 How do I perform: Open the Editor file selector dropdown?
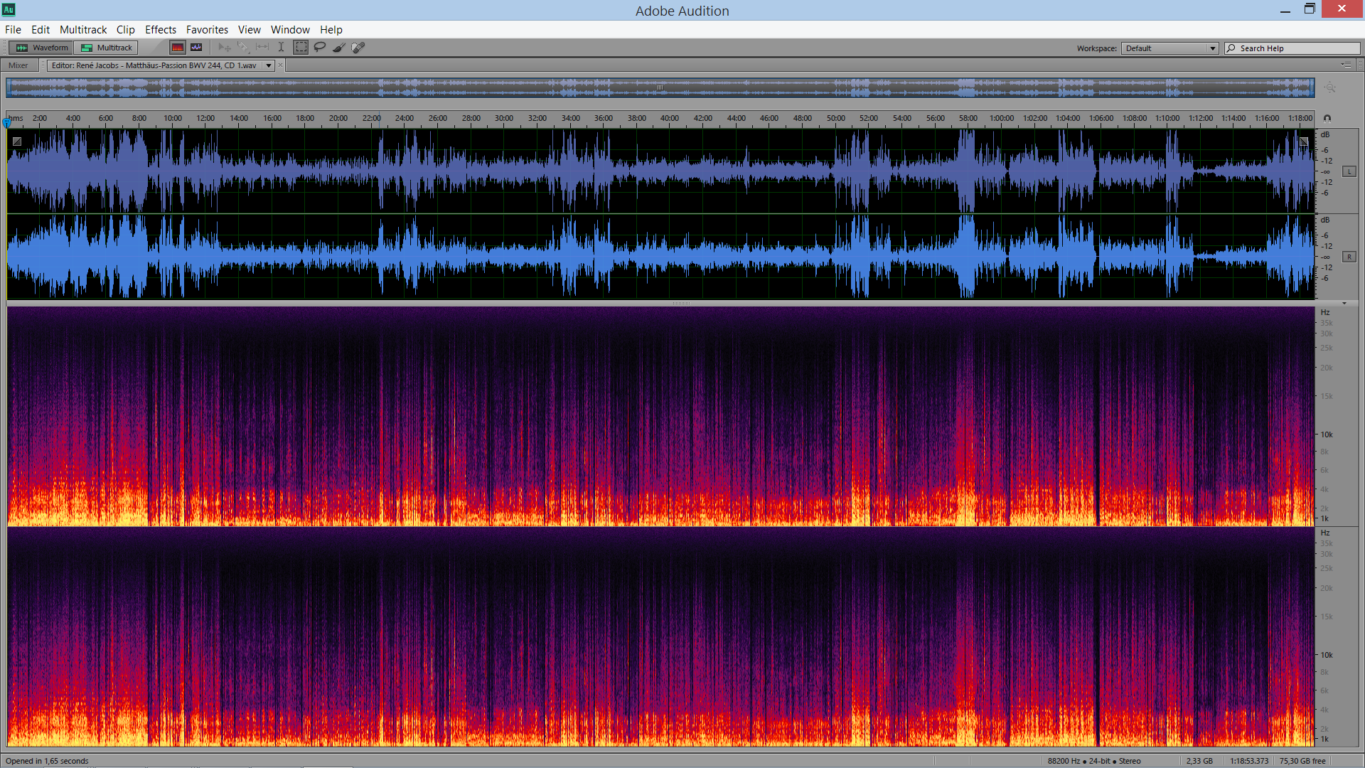pyautogui.click(x=269, y=65)
